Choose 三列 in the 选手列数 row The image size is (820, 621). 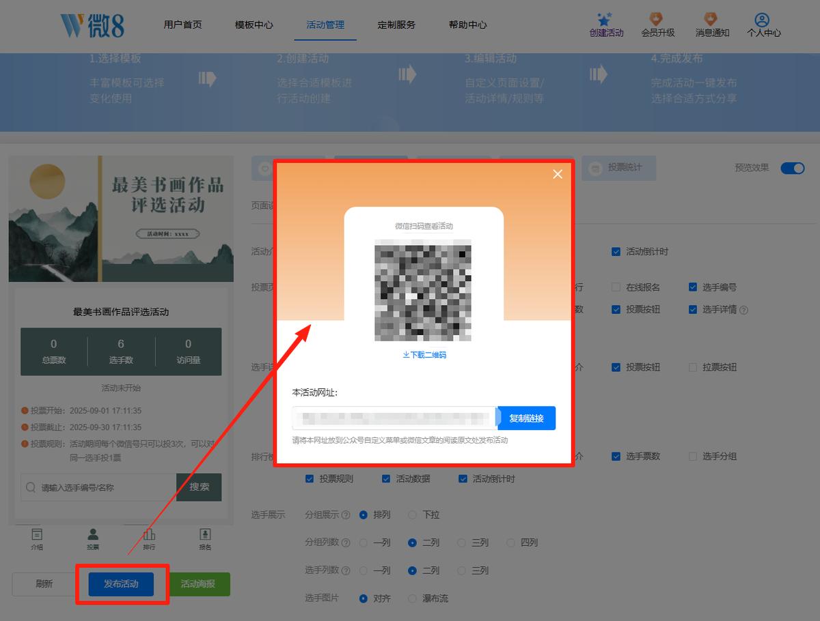point(461,571)
